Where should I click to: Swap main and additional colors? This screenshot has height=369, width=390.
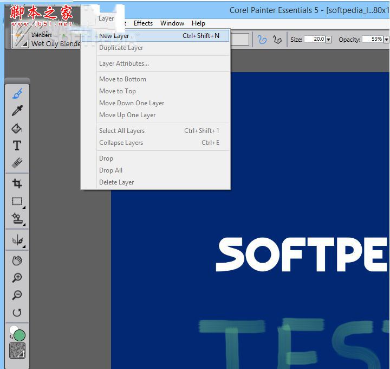(x=11, y=338)
